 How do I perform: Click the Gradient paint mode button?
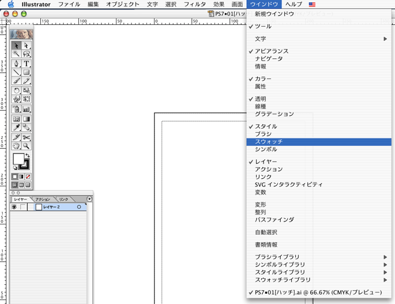tap(21, 177)
